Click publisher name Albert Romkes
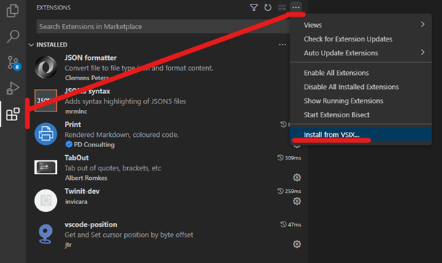442x263 pixels. (x=86, y=178)
